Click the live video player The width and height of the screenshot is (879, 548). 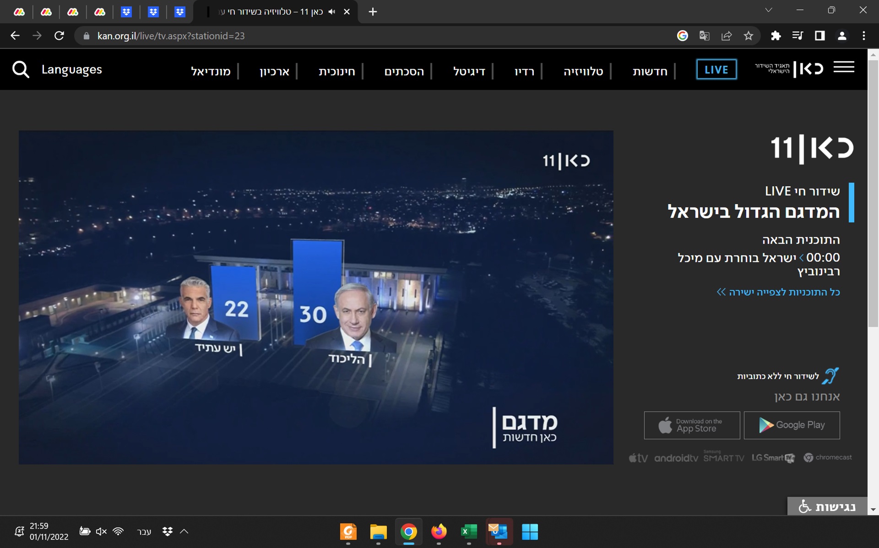tap(316, 298)
